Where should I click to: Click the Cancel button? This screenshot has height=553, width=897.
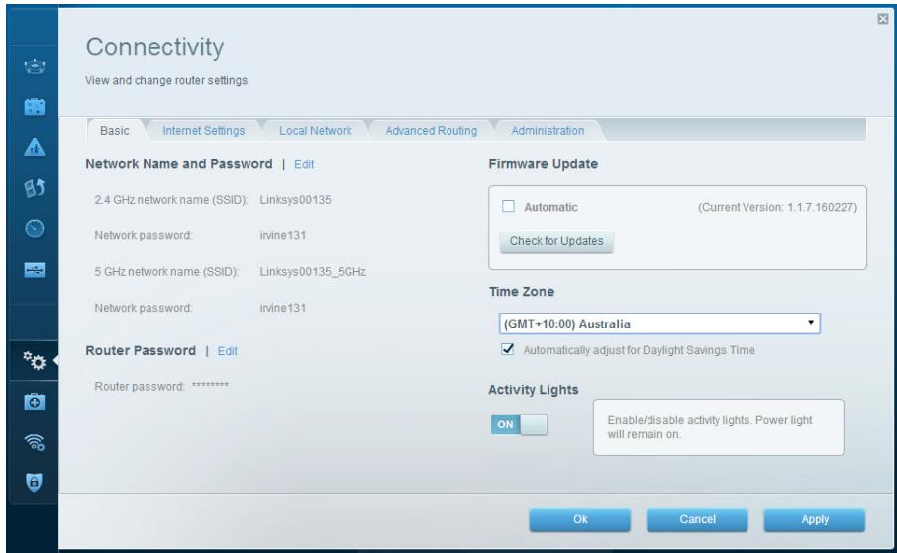tap(697, 519)
